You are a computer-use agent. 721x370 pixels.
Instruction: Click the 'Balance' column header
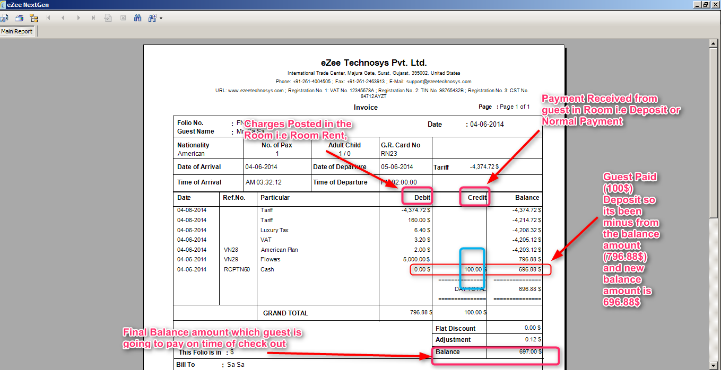coord(527,197)
